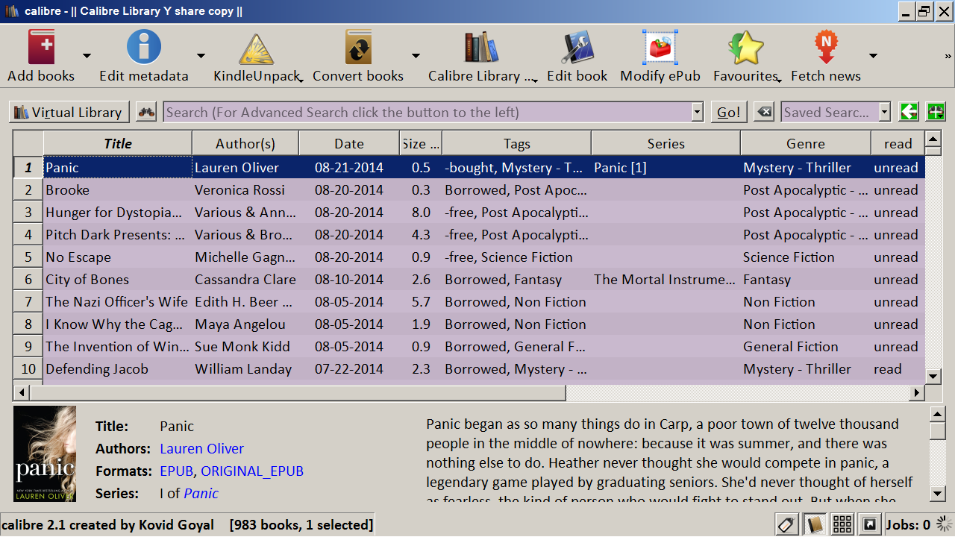955x537 pixels.
Task: Select the book titled Brooke
Action: [x=118, y=190]
